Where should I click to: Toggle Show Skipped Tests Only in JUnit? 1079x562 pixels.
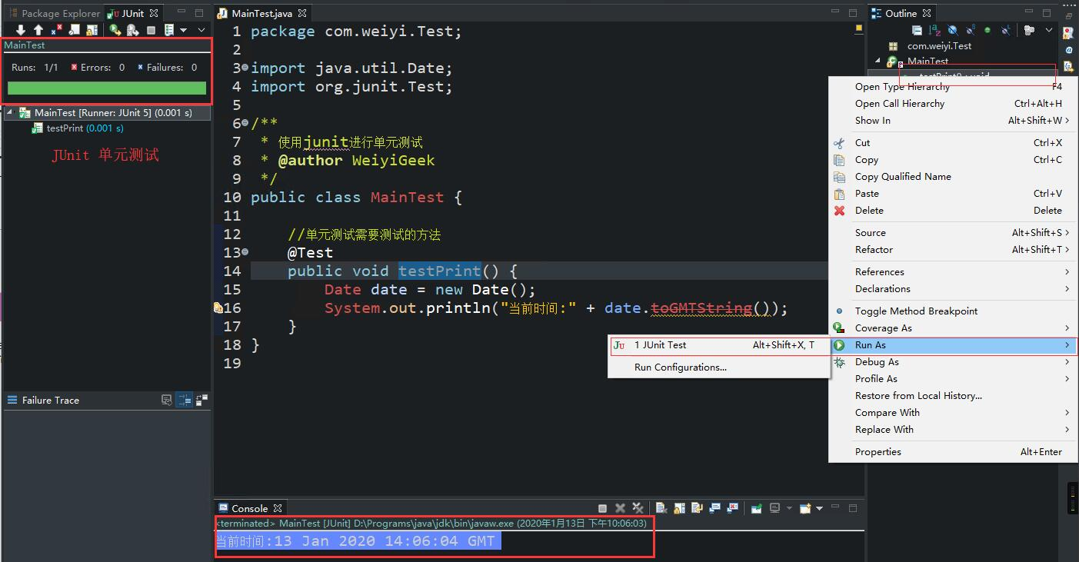pyautogui.click(x=75, y=30)
